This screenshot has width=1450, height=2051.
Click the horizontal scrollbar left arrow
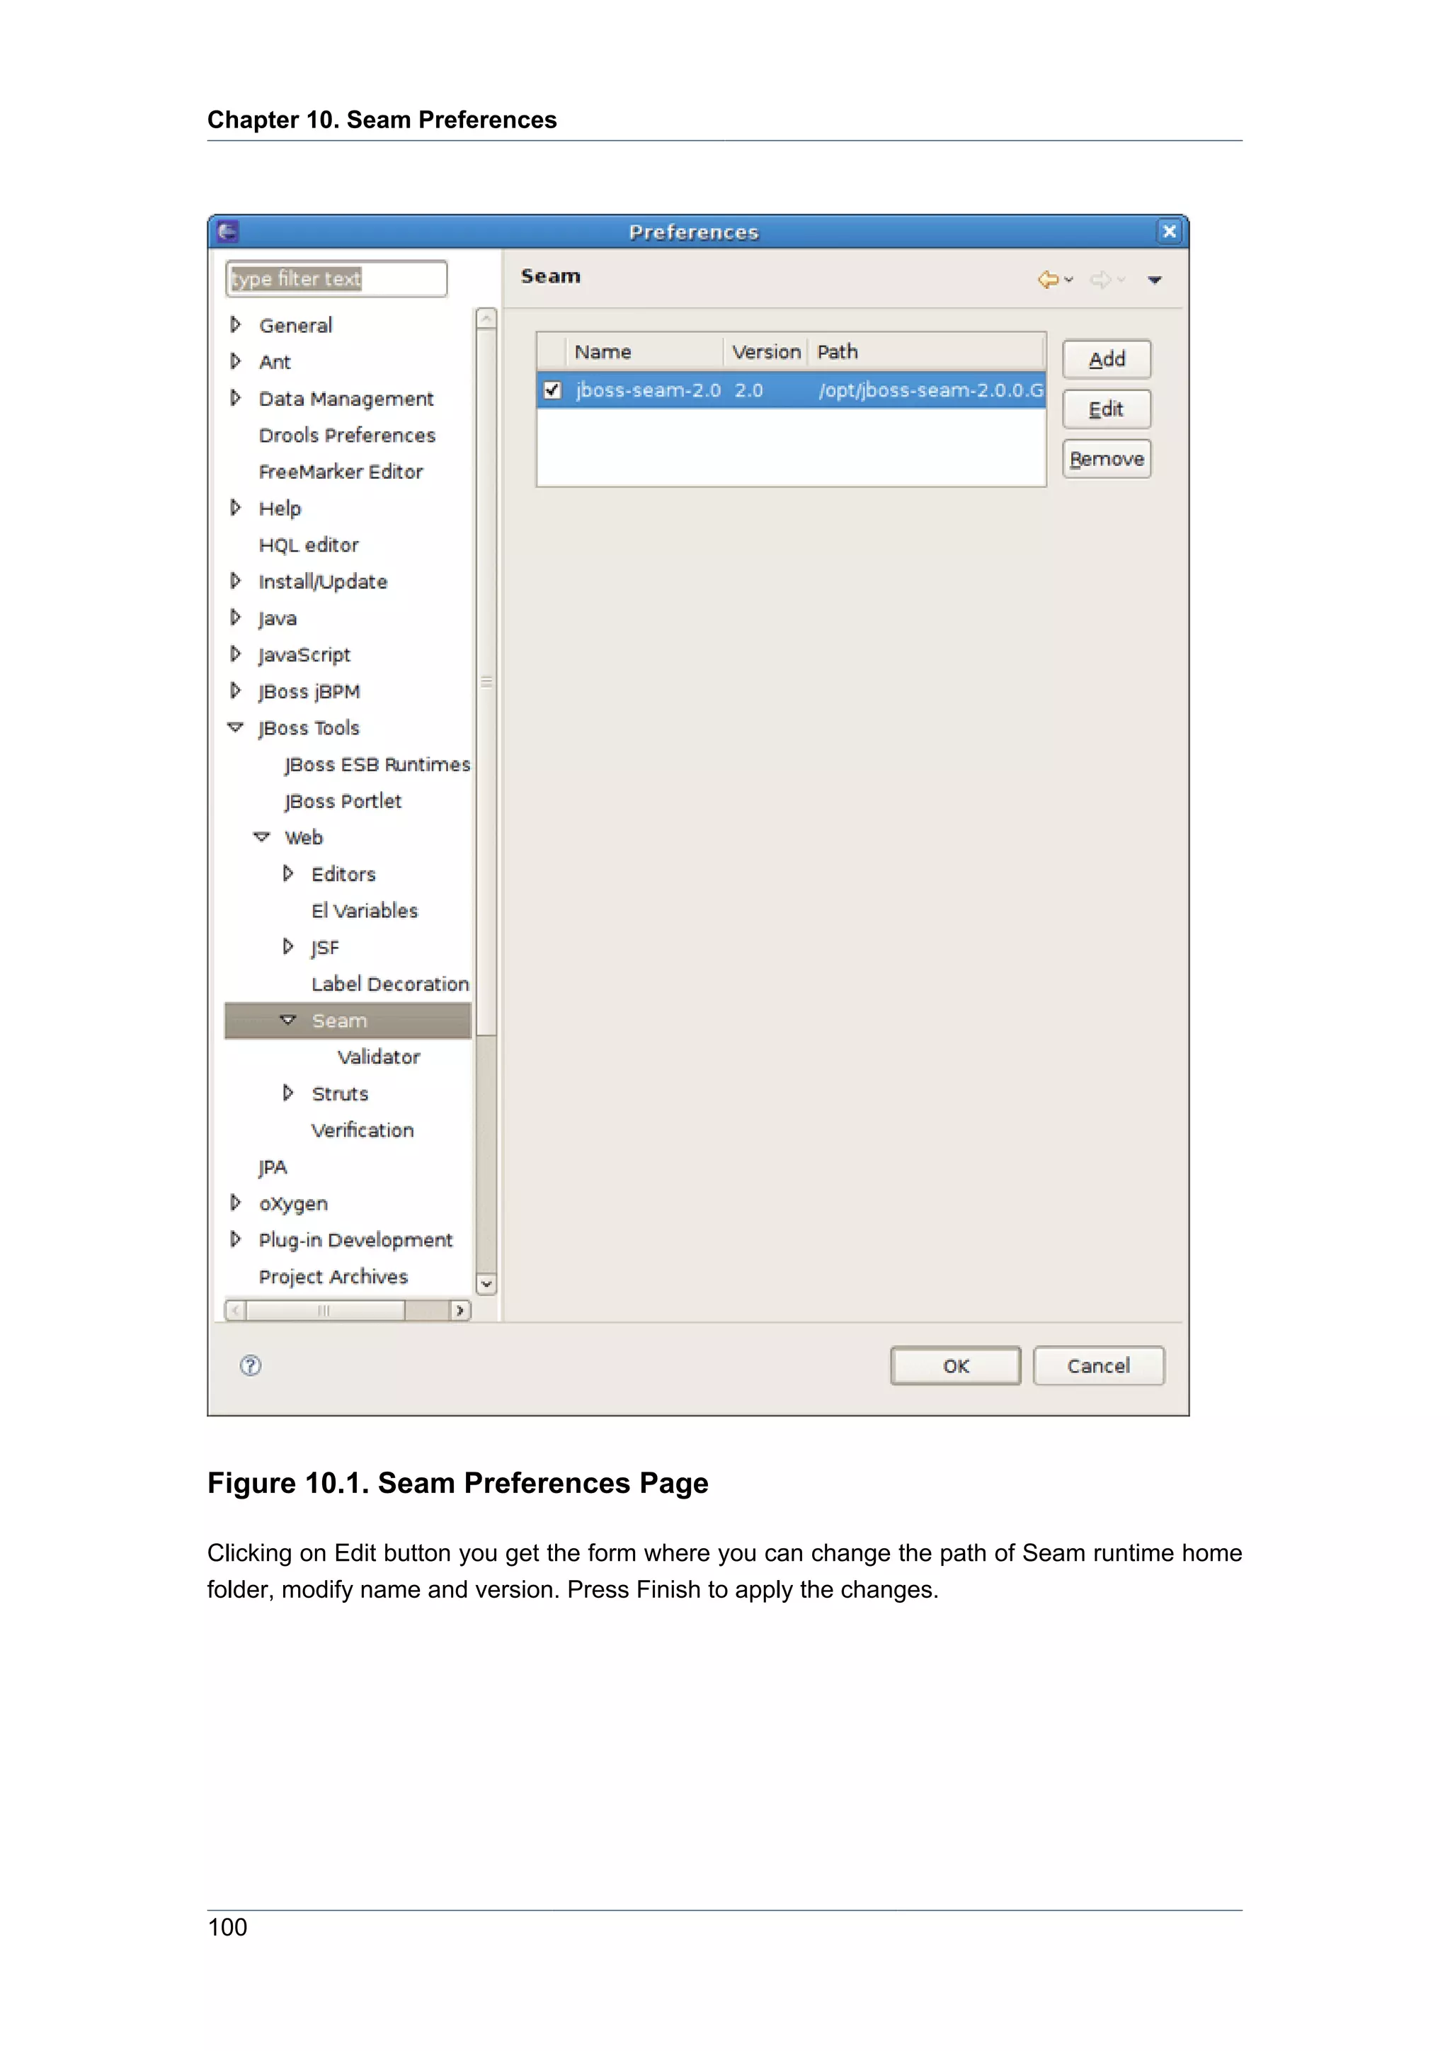[x=236, y=1310]
